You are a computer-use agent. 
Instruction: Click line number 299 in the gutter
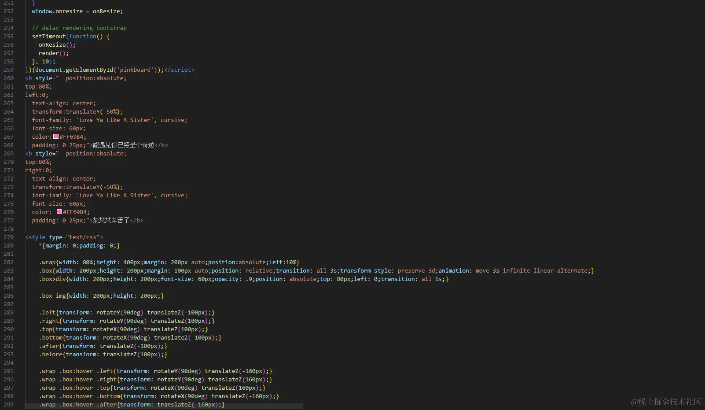coord(9,405)
